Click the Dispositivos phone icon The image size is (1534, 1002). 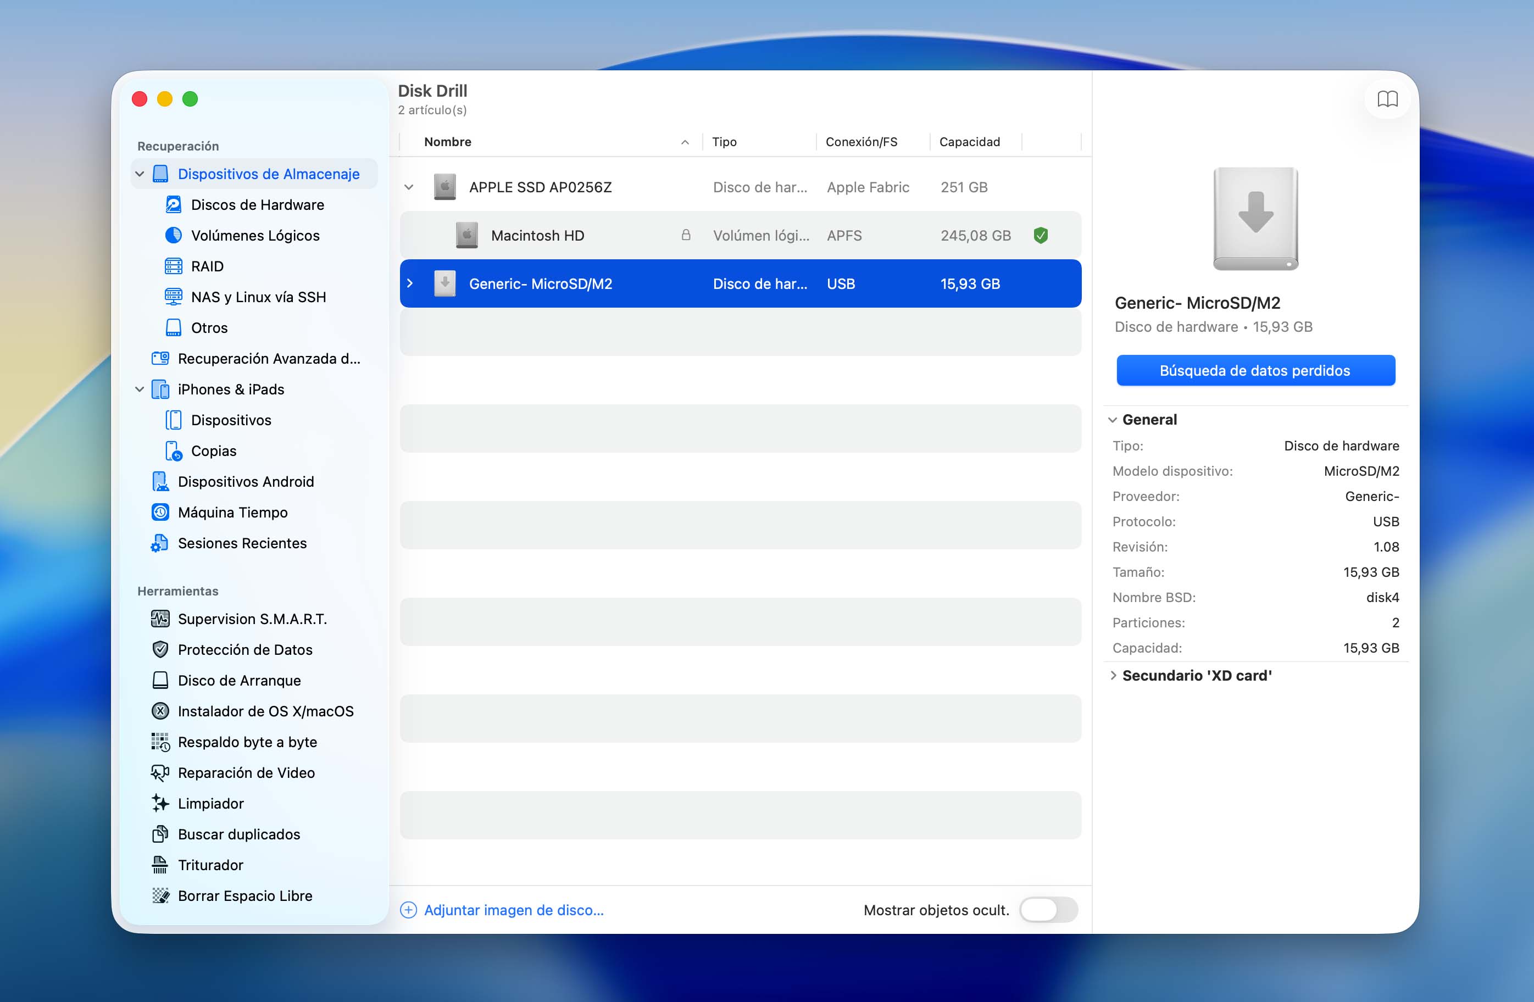173,420
